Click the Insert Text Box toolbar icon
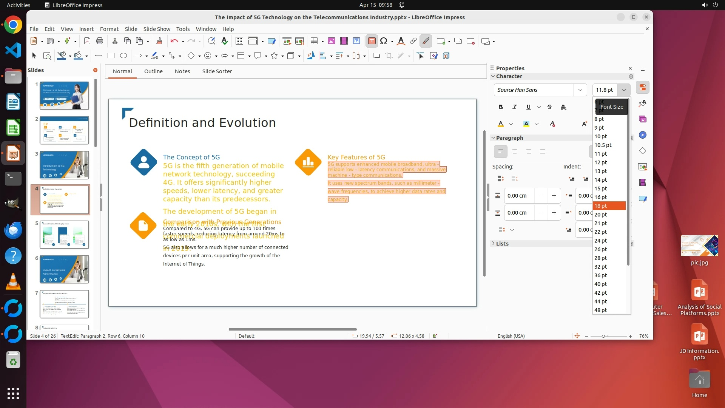The width and height of the screenshot is (725, 408). [x=372, y=41]
